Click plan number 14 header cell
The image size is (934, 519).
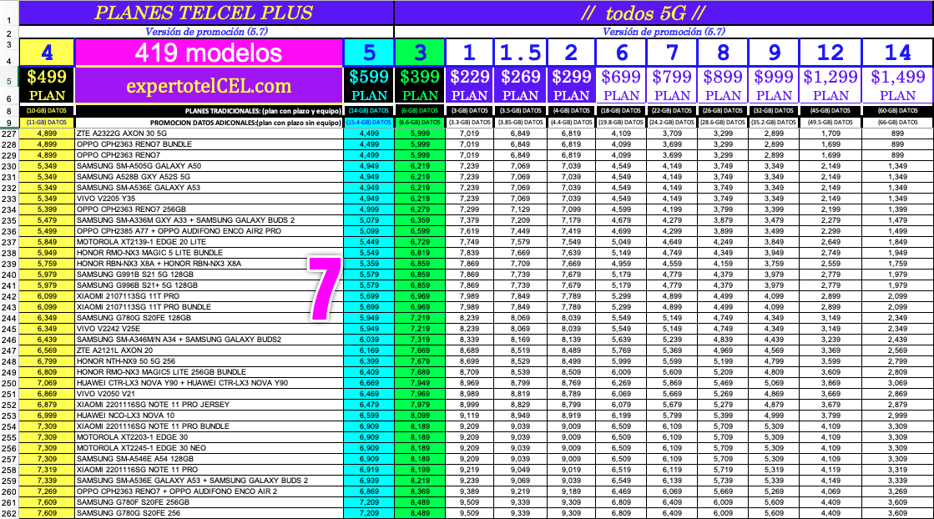click(897, 53)
